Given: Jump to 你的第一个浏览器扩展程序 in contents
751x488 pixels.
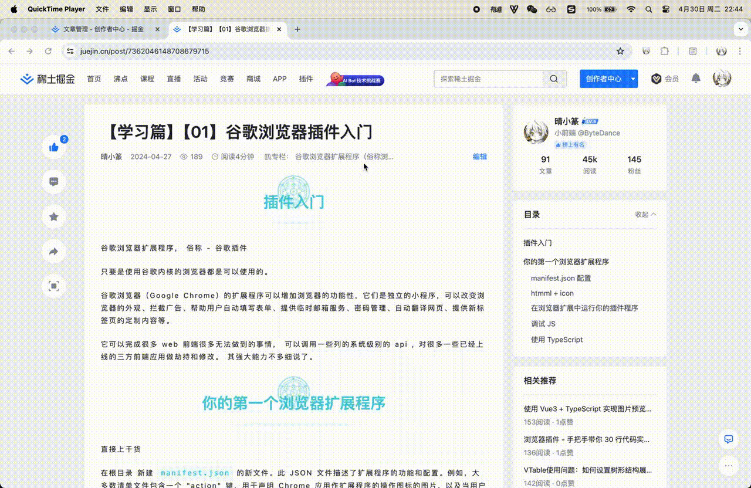Looking at the screenshot, I should pyautogui.click(x=566, y=262).
